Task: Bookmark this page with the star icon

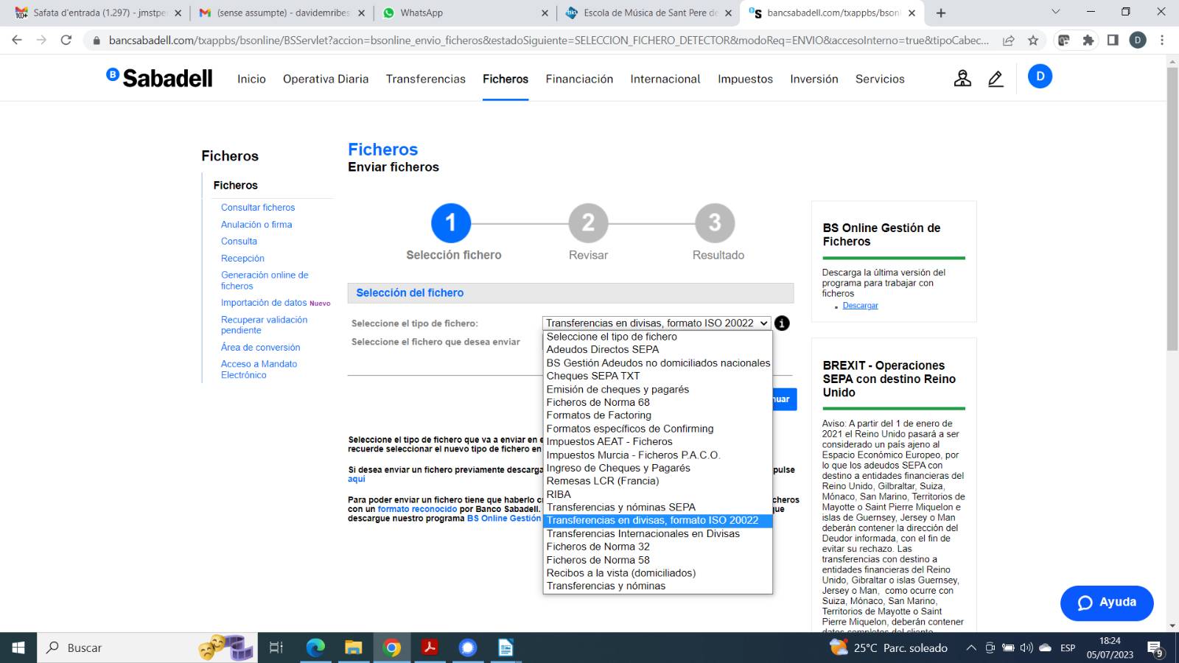Action: (1033, 41)
